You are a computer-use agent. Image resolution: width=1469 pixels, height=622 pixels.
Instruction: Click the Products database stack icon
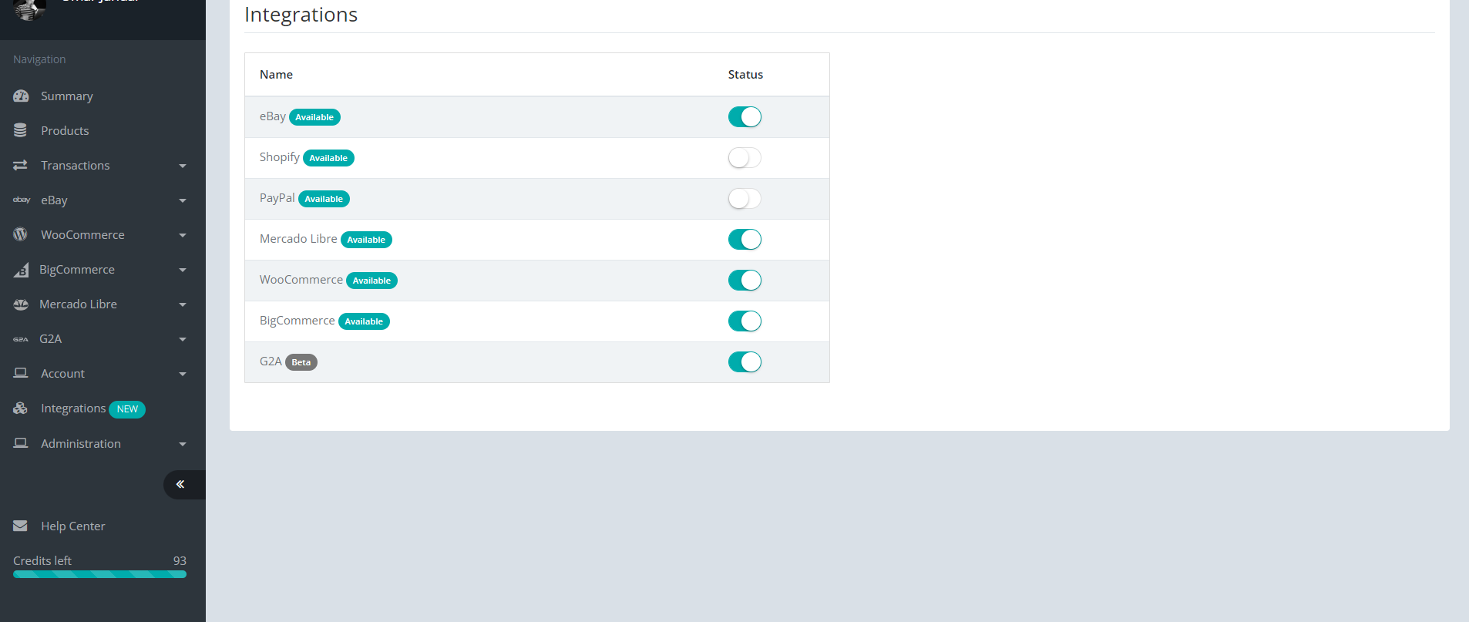pyautogui.click(x=21, y=131)
